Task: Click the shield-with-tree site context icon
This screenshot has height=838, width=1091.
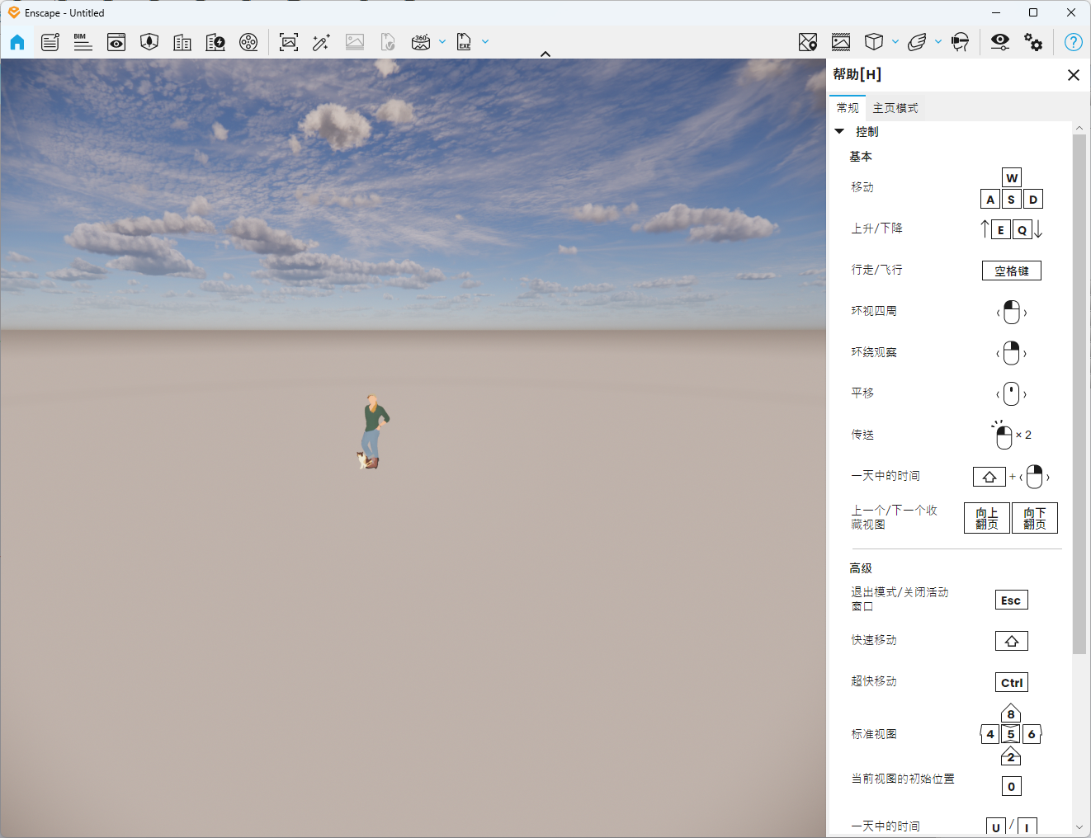Action: (149, 42)
